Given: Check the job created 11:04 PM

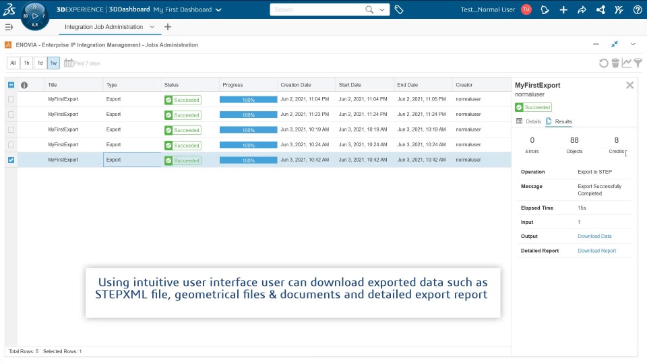Looking at the screenshot, I should pyautogui.click(x=11, y=100).
